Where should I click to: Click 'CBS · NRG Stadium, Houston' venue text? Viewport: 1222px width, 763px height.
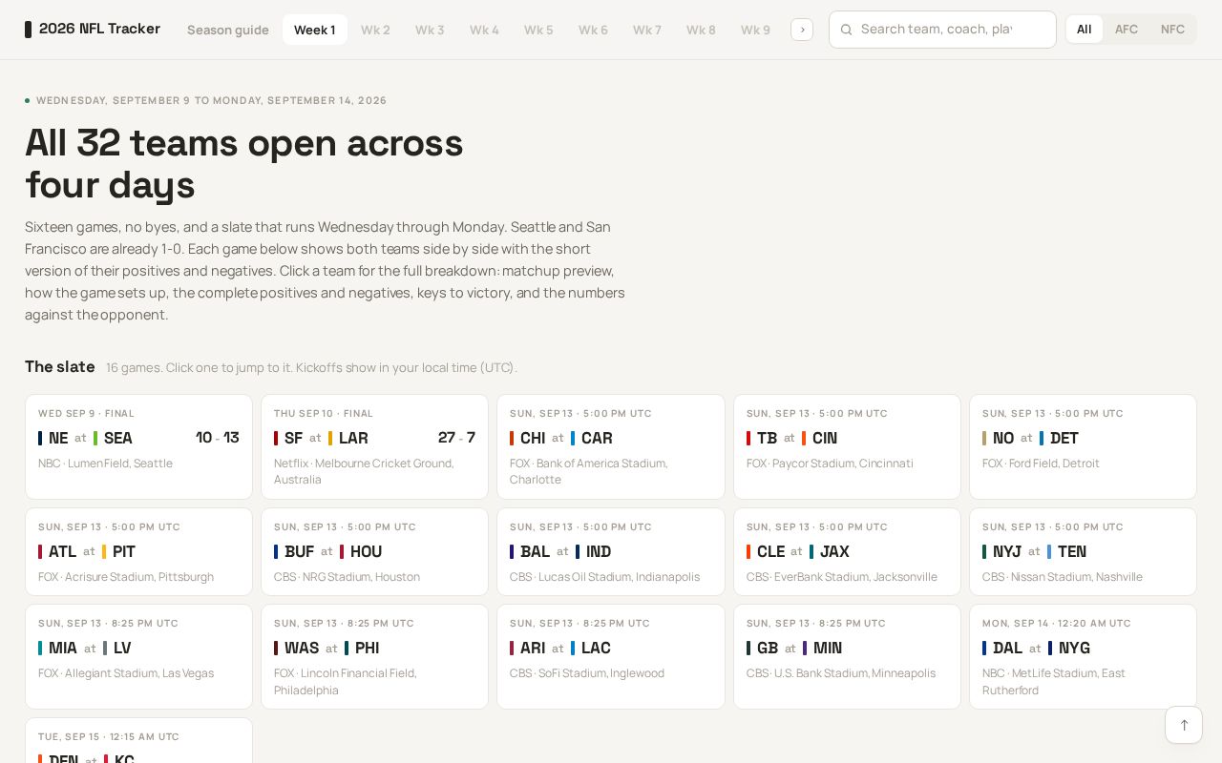(347, 577)
